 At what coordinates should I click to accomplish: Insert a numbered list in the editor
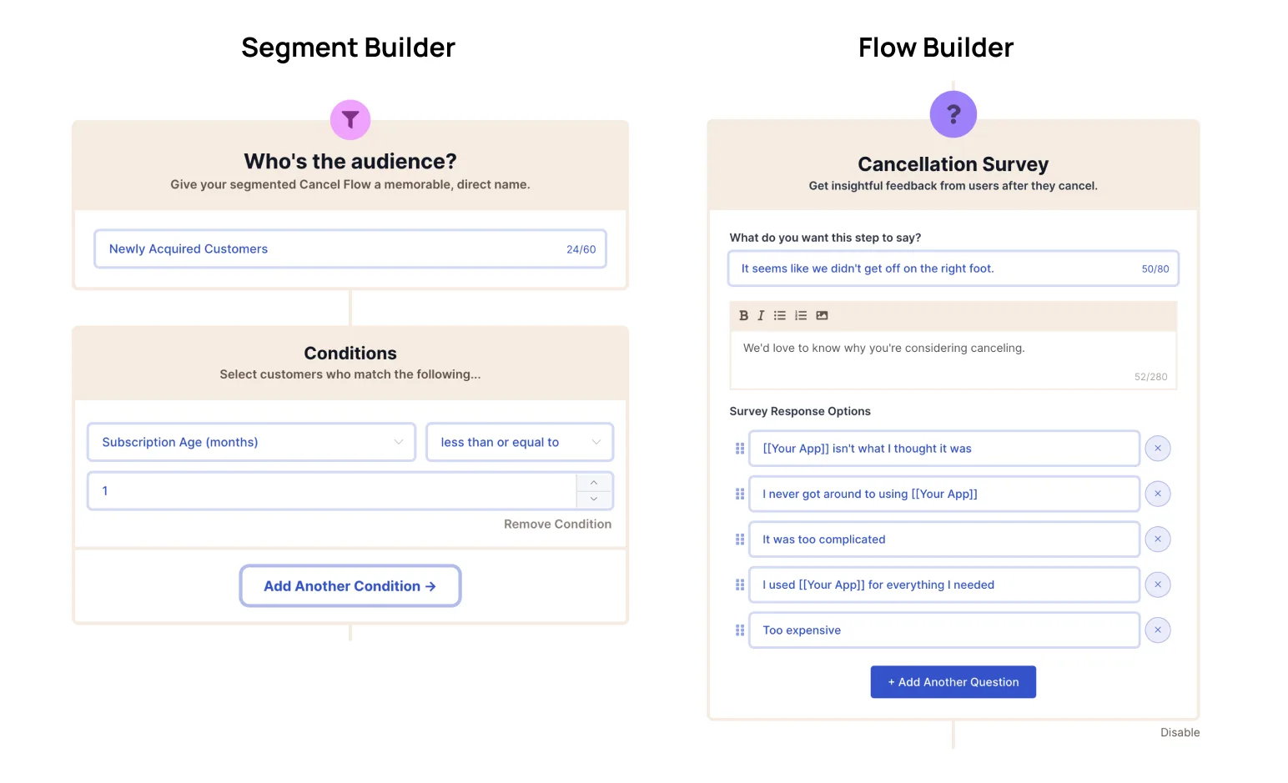(x=801, y=315)
